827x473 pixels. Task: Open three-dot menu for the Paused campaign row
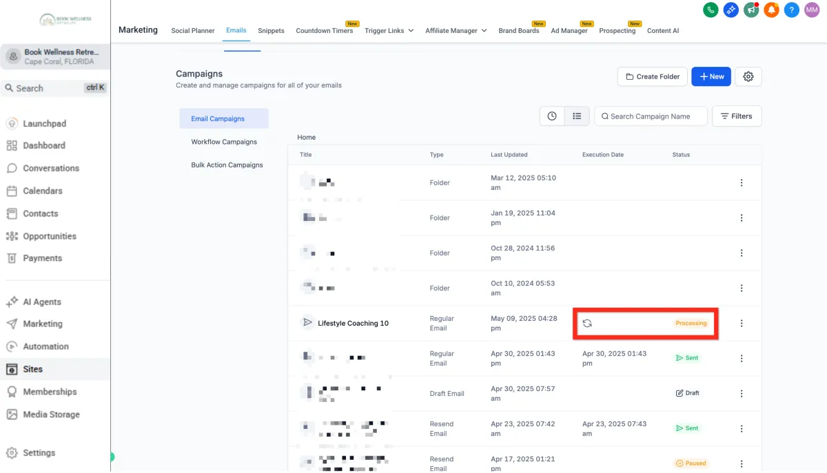point(742,463)
